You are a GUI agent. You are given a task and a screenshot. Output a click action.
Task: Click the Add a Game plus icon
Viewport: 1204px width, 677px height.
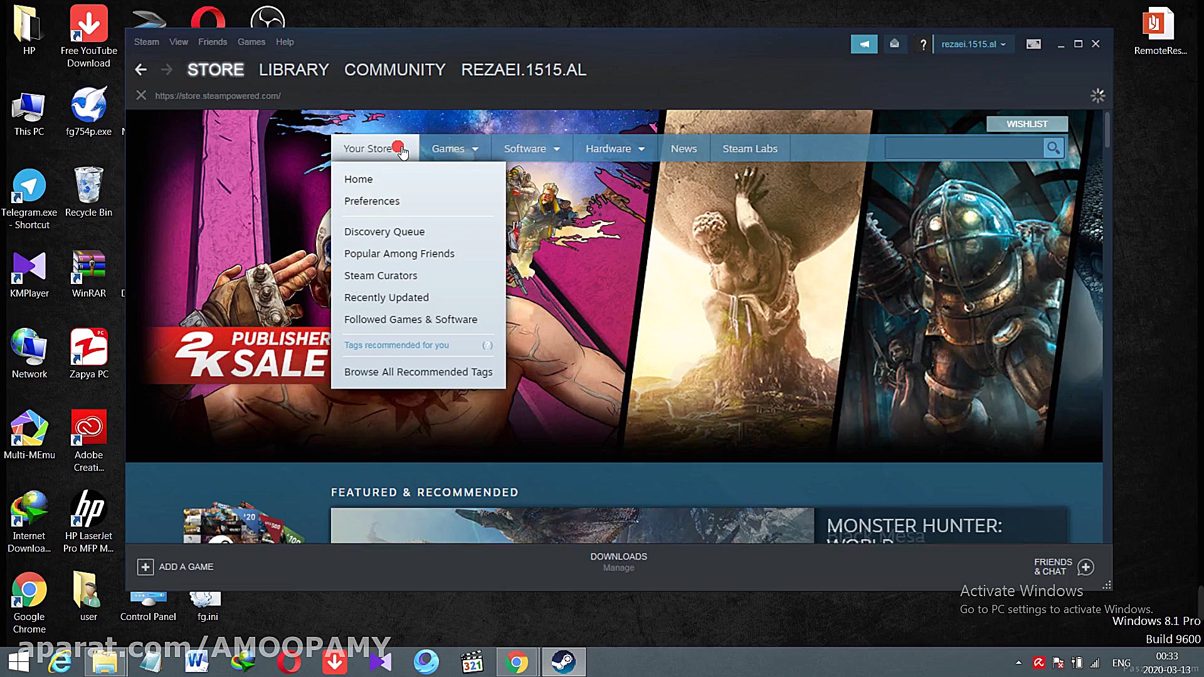145,567
